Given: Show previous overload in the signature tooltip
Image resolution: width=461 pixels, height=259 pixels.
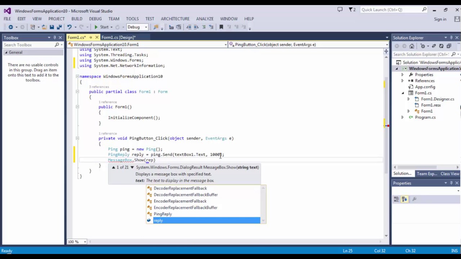Looking at the screenshot, I should point(113,167).
